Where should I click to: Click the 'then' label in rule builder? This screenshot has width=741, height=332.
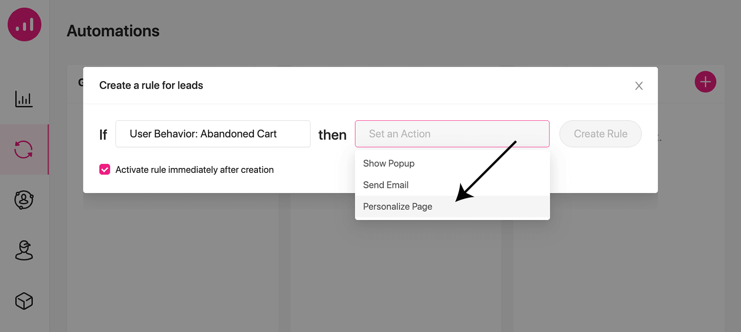click(x=332, y=135)
